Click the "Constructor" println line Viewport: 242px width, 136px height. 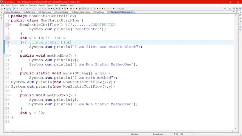point(68,29)
